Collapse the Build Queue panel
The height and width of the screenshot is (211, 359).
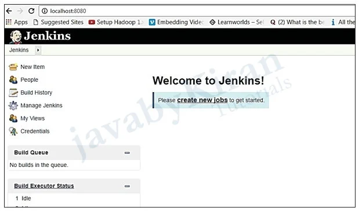pos(127,152)
